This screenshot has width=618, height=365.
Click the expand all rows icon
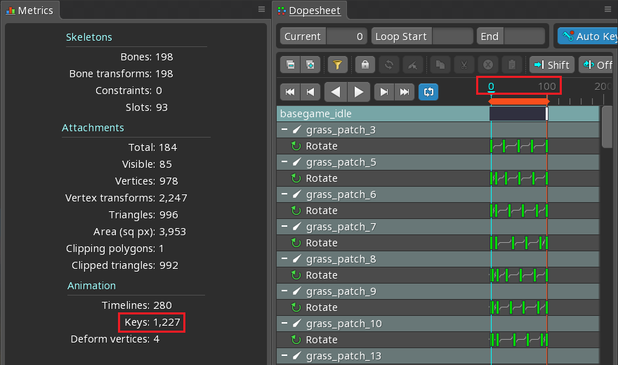click(310, 65)
